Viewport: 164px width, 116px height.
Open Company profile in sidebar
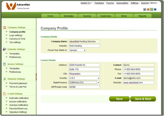click(x=17, y=32)
